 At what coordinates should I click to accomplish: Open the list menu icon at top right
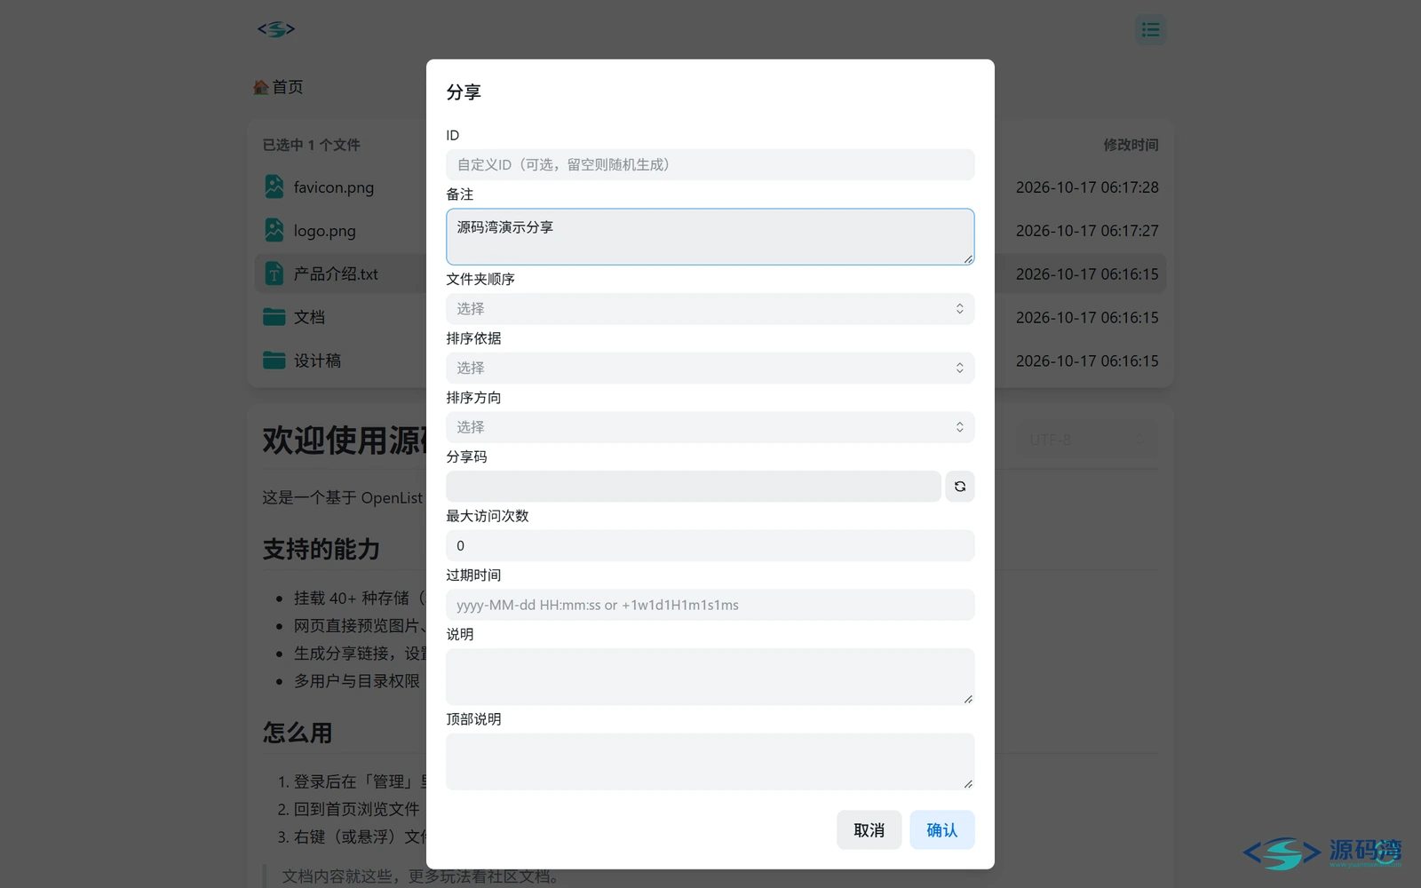point(1150,30)
